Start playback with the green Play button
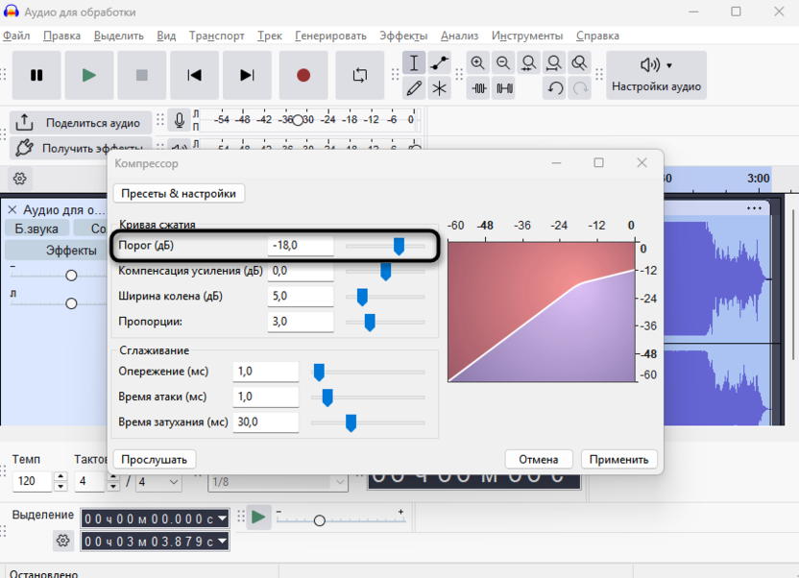Screen dimensions: 799x578 pos(89,75)
